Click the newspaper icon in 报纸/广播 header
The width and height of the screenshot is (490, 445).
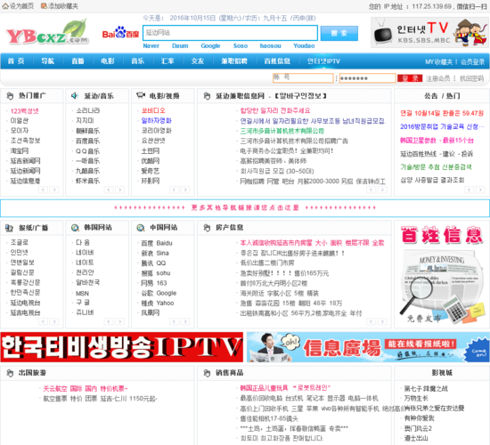(x=10, y=228)
